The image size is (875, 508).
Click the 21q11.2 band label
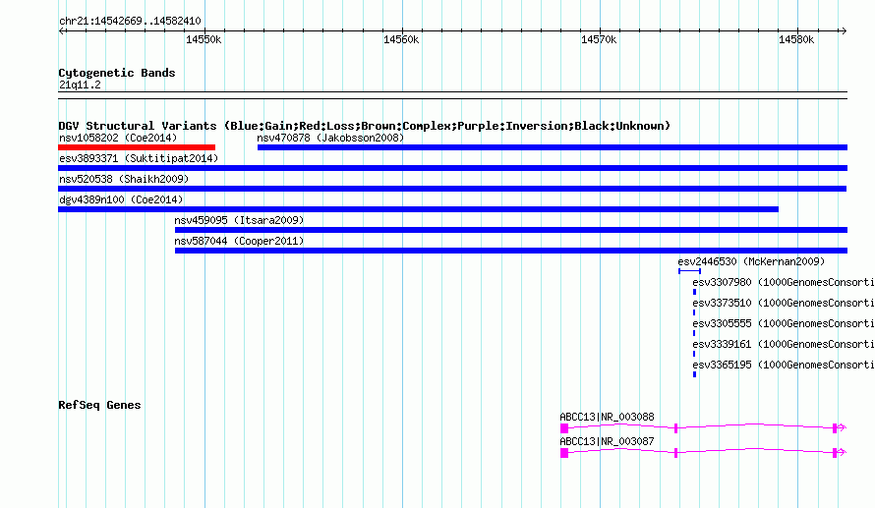tap(80, 85)
